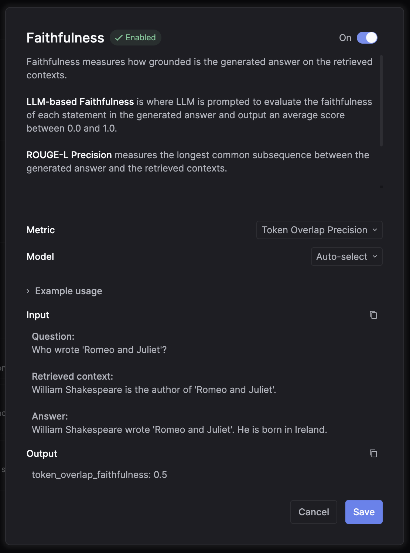Click the description panel scrollbar
410x553 pixels.
pyautogui.click(x=381, y=101)
